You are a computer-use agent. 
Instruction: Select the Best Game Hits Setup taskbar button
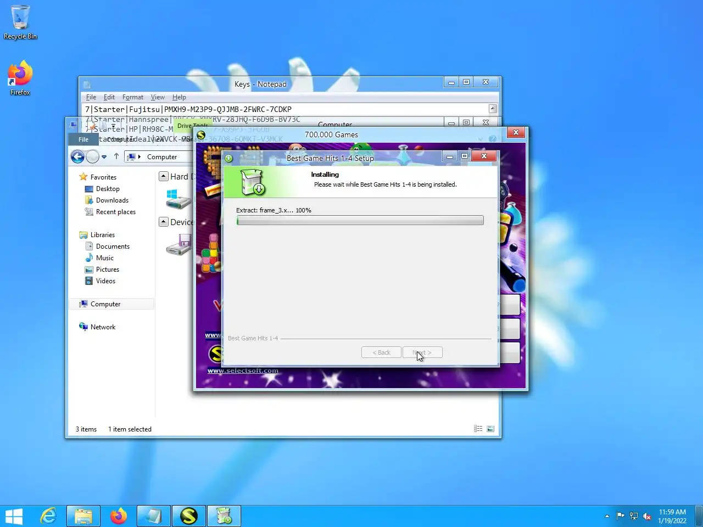click(224, 516)
